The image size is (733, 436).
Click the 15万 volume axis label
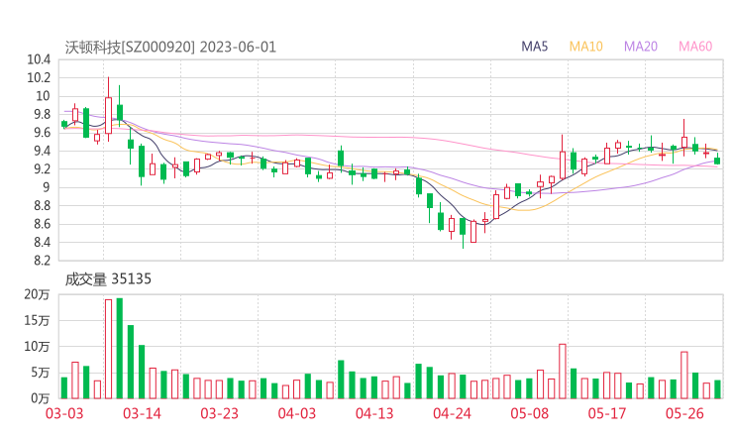(x=37, y=320)
